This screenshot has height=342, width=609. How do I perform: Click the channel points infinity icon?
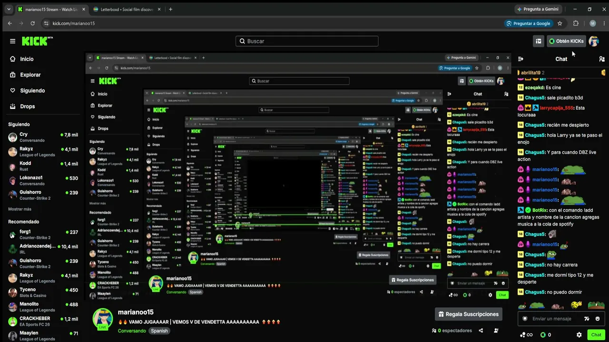point(526,335)
